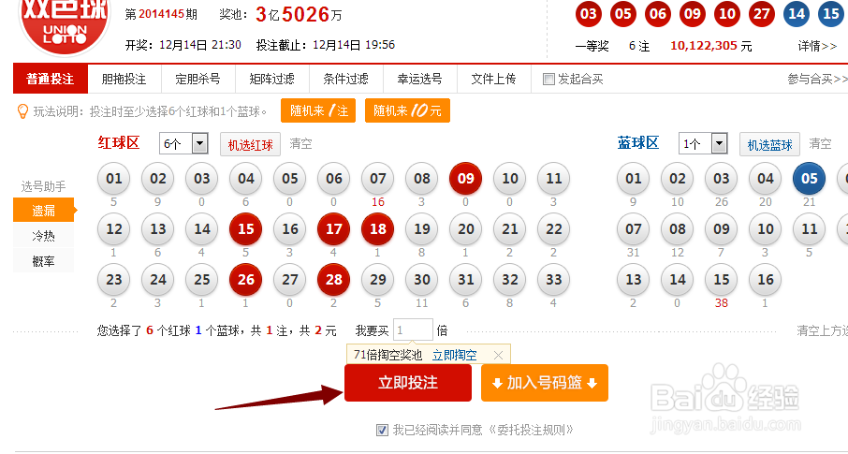Toggle the 发起合买 checkbox
This screenshot has width=848, height=454.
(x=548, y=80)
